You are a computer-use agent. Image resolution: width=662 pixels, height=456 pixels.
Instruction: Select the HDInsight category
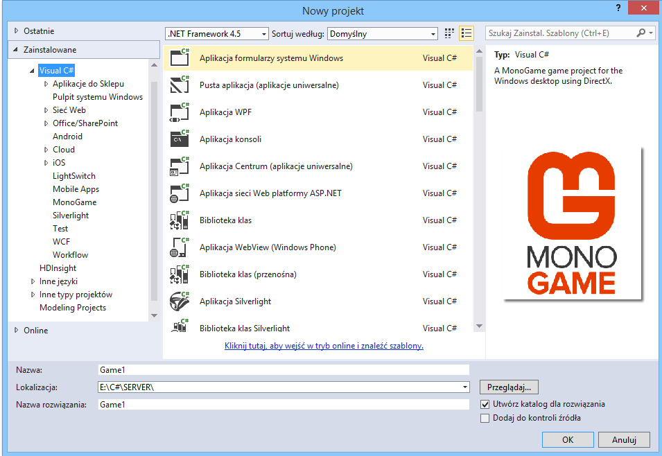click(x=58, y=268)
